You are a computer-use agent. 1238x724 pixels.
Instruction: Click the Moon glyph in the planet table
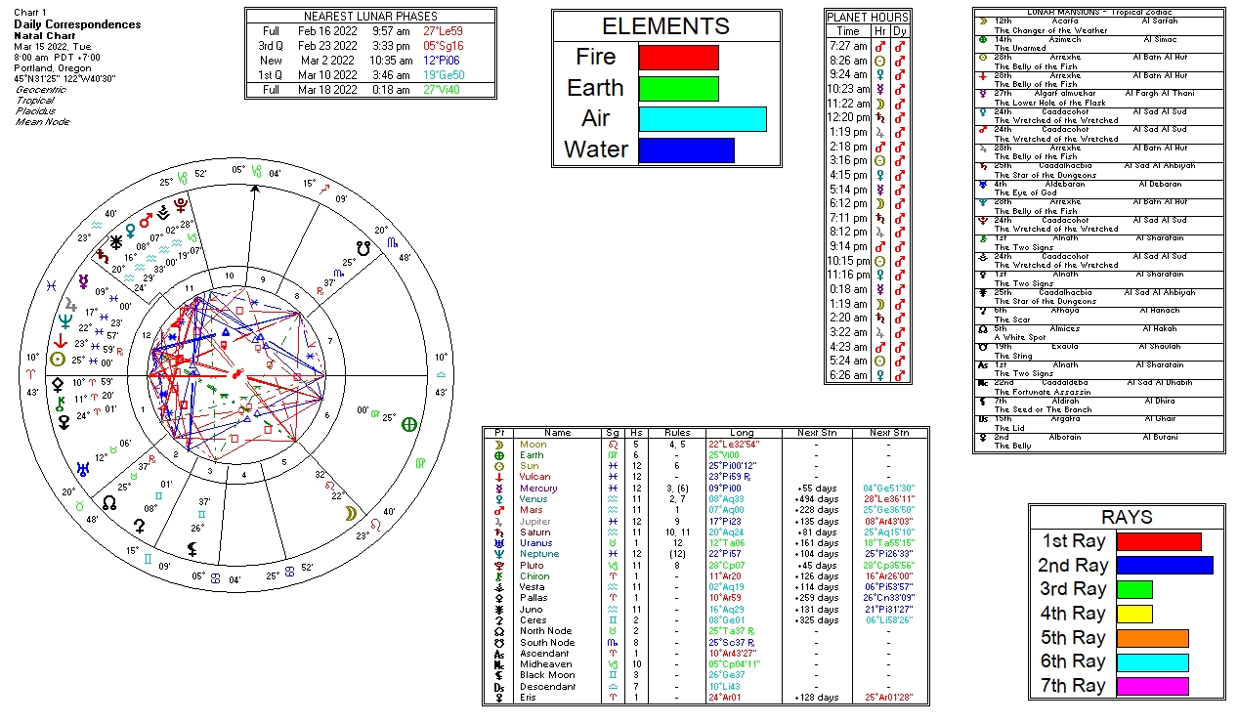point(499,445)
